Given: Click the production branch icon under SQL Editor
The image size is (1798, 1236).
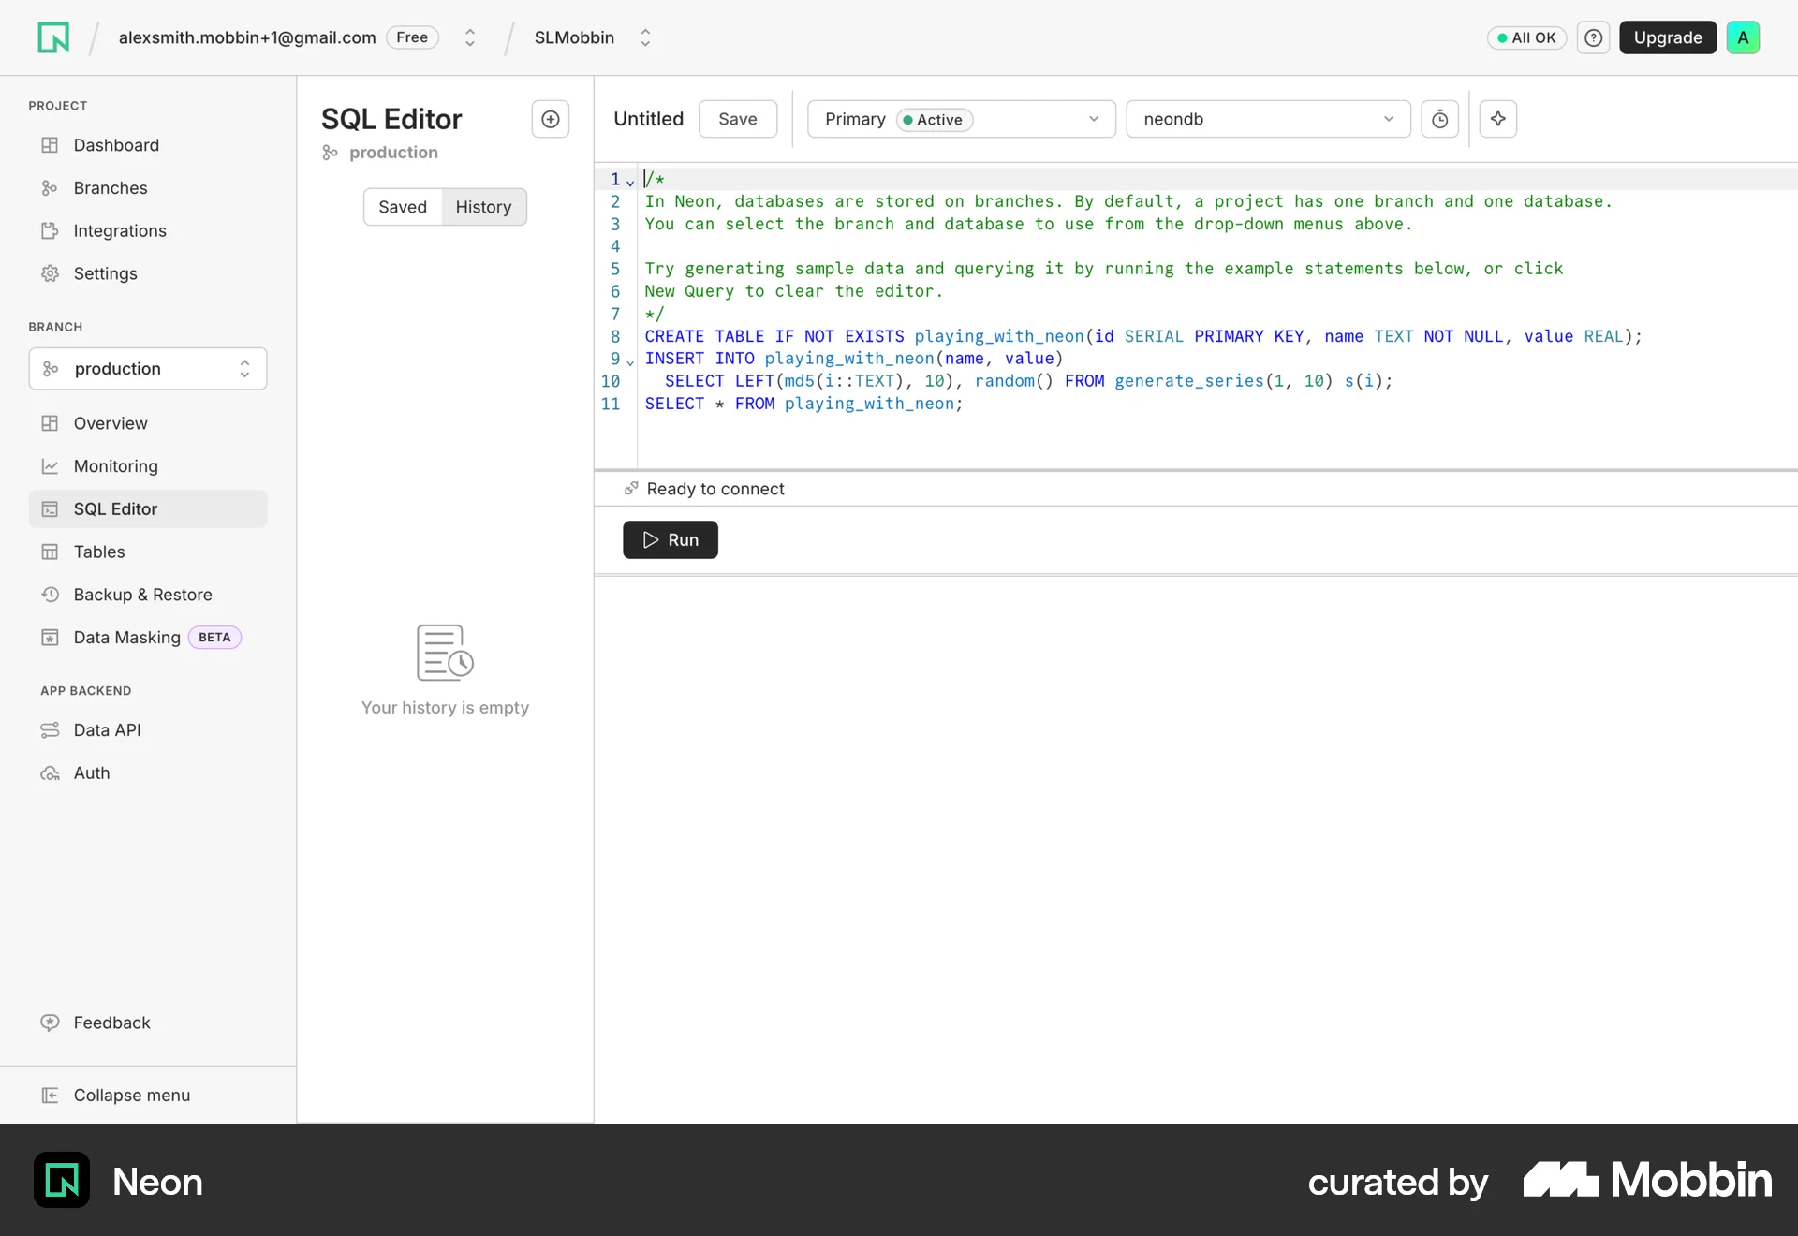Looking at the screenshot, I should point(330,153).
